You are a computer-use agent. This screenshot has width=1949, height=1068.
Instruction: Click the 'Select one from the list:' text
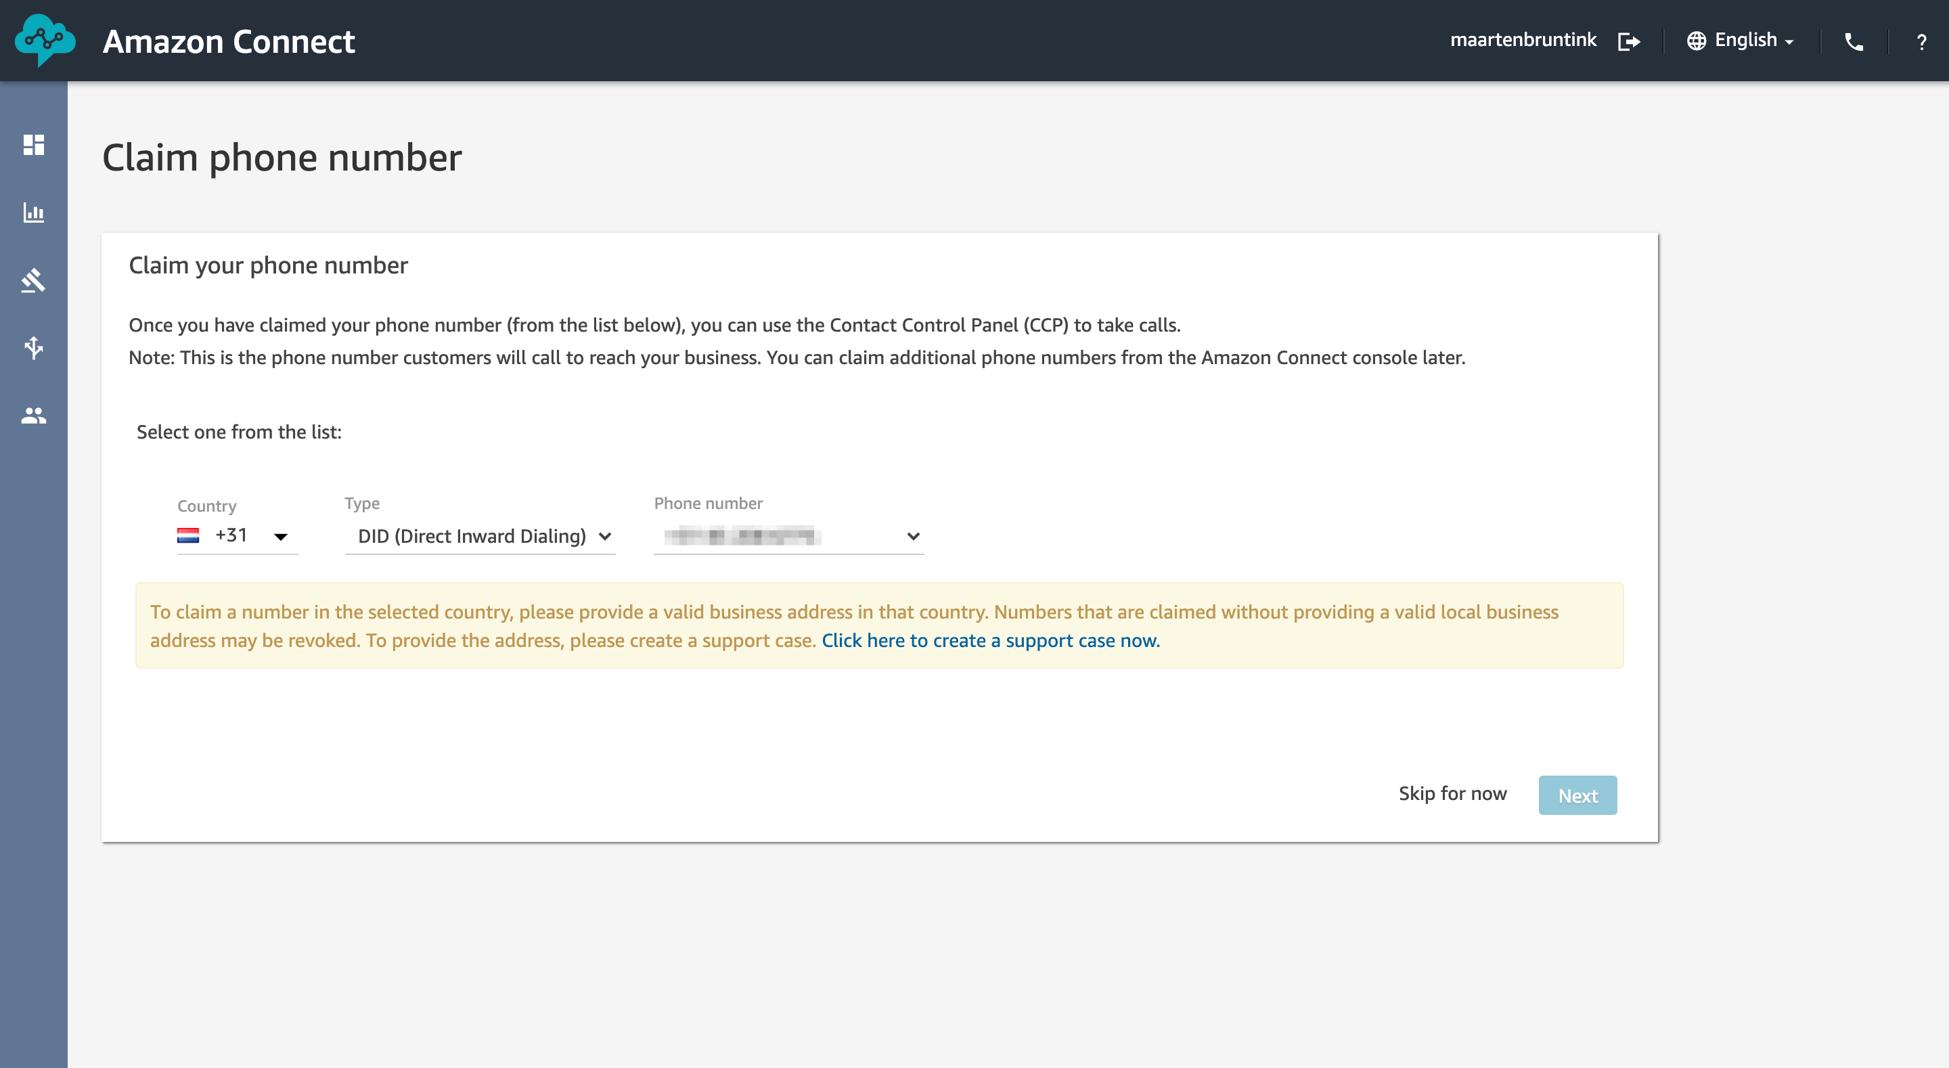point(239,432)
